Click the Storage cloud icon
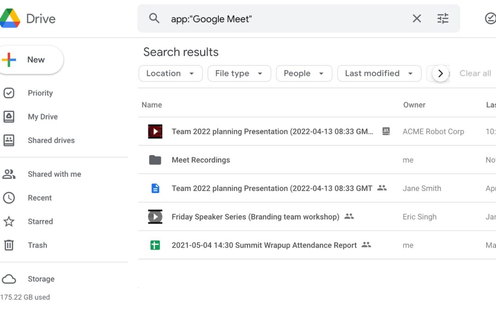The height and width of the screenshot is (310, 496). tap(9, 279)
